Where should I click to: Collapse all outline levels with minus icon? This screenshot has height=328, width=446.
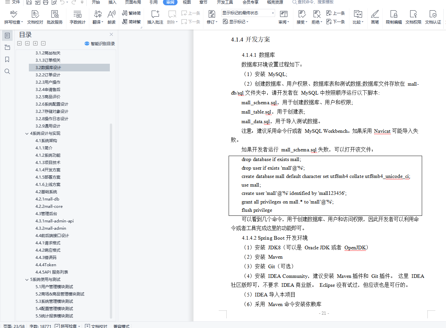click(x=43, y=43)
